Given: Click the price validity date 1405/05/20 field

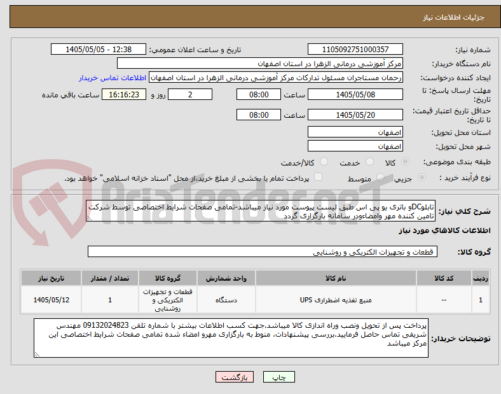Looking at the screenshot, I should [355, 115].
